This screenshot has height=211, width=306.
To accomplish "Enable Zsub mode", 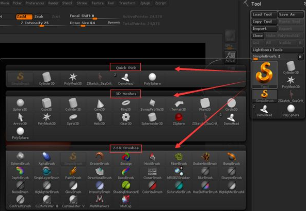I will (x=39, y=16).
